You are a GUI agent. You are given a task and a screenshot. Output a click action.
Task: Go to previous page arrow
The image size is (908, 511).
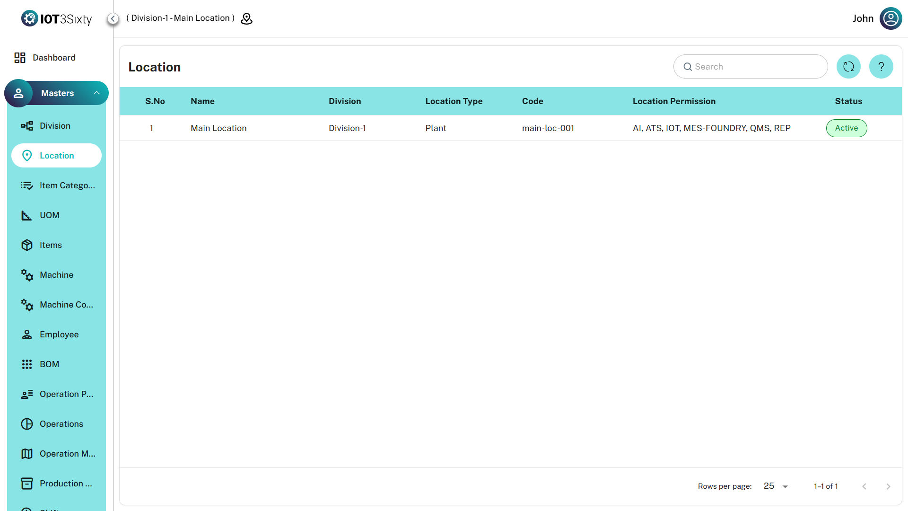(x=864, y=486)
